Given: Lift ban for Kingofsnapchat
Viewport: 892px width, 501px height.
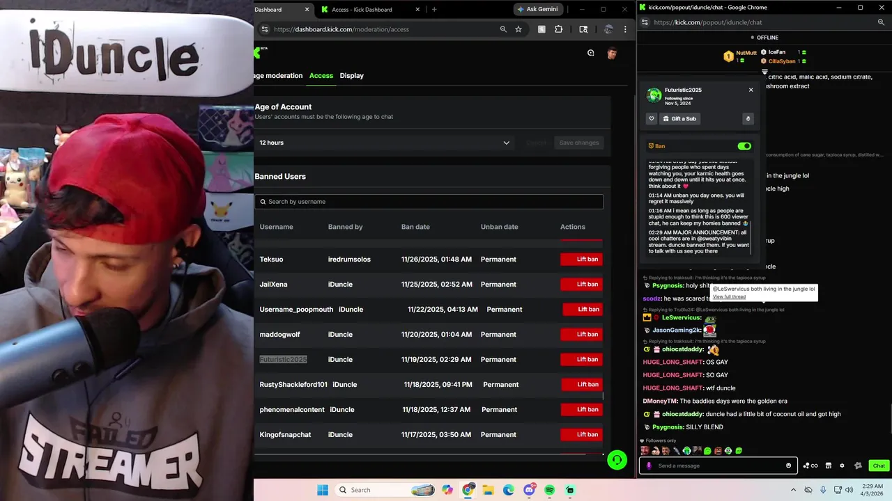Looking at the screenshot, I should click(x=582, y=434).
